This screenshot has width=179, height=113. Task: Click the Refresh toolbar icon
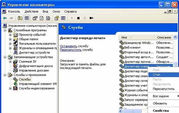(41, 18)
